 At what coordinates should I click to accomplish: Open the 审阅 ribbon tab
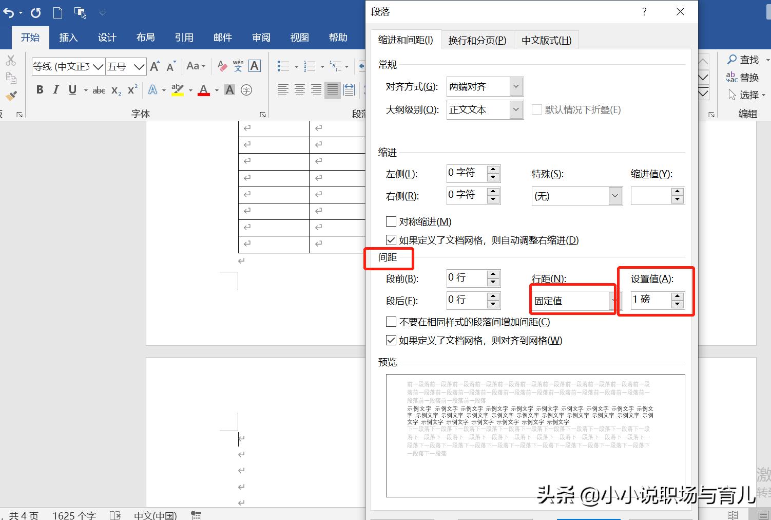[x=261, y=37]
